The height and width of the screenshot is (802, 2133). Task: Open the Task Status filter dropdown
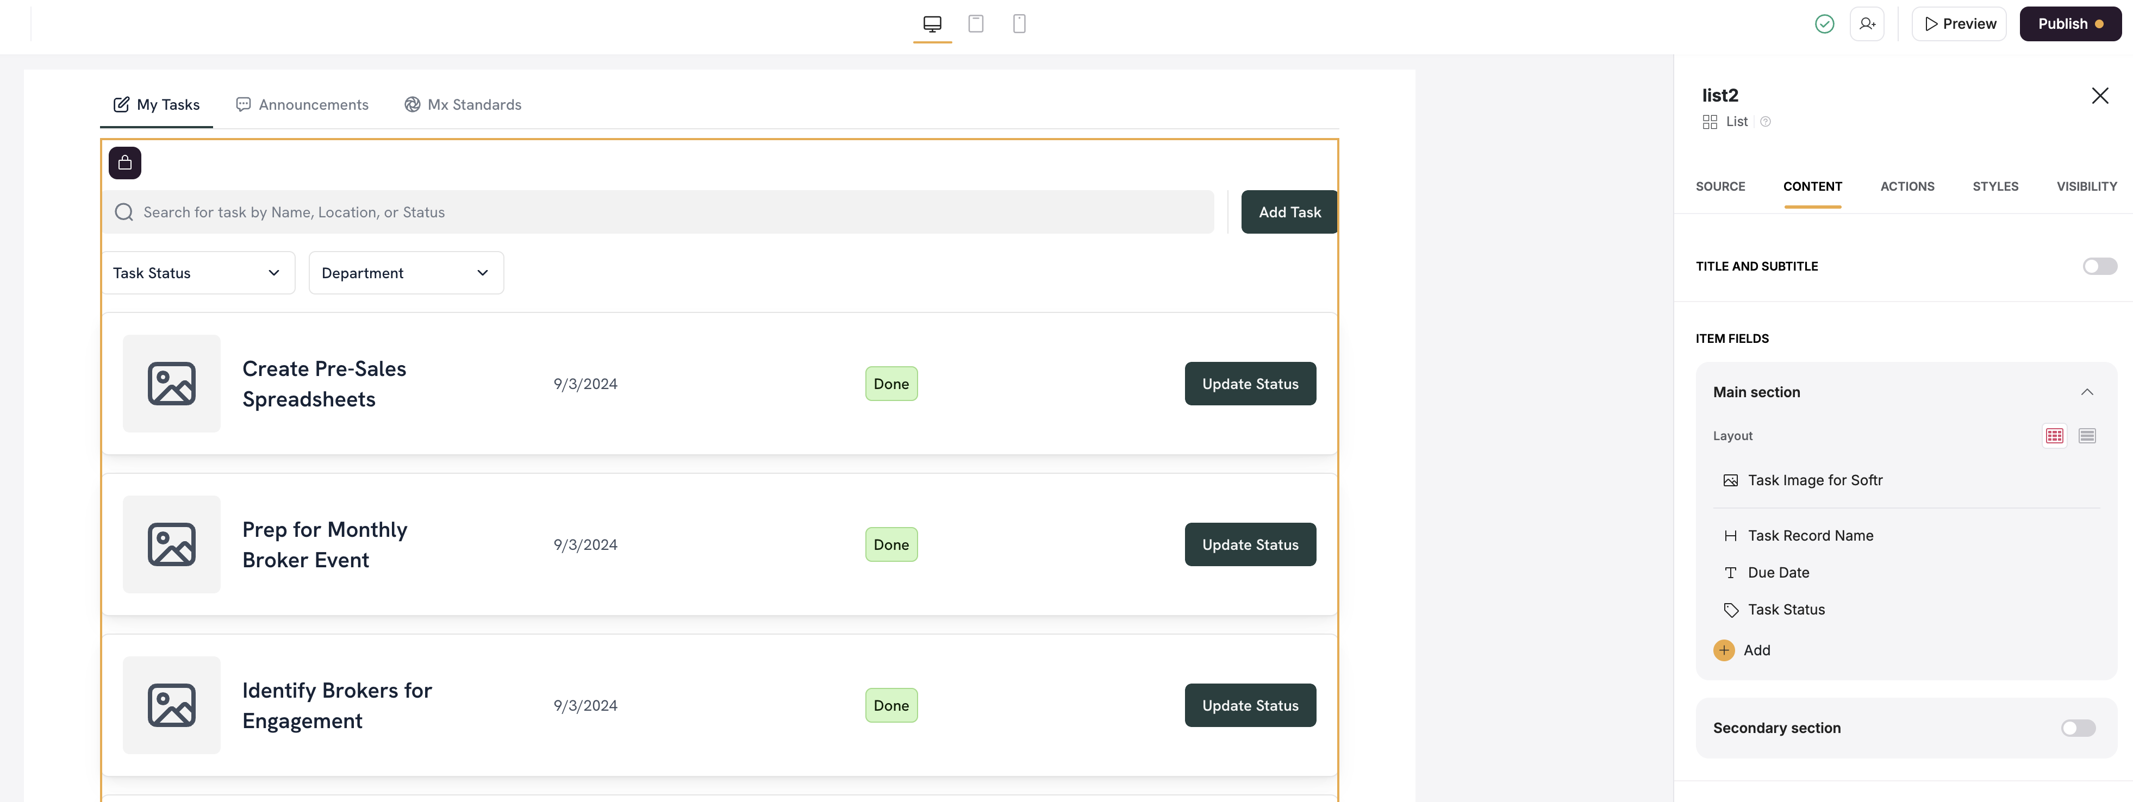coord(198,273)
